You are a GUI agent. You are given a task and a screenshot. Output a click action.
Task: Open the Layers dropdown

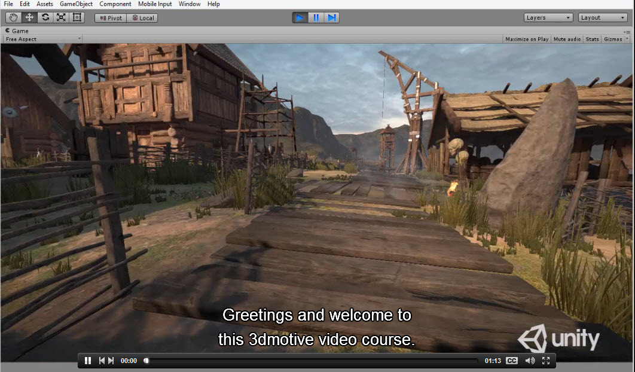[548, 18]
